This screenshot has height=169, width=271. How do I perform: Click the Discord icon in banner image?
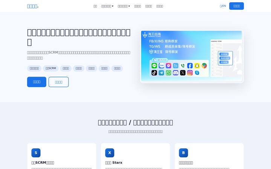click(176, 73)
